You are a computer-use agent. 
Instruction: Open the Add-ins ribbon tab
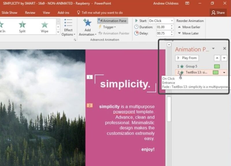[63, 13]
